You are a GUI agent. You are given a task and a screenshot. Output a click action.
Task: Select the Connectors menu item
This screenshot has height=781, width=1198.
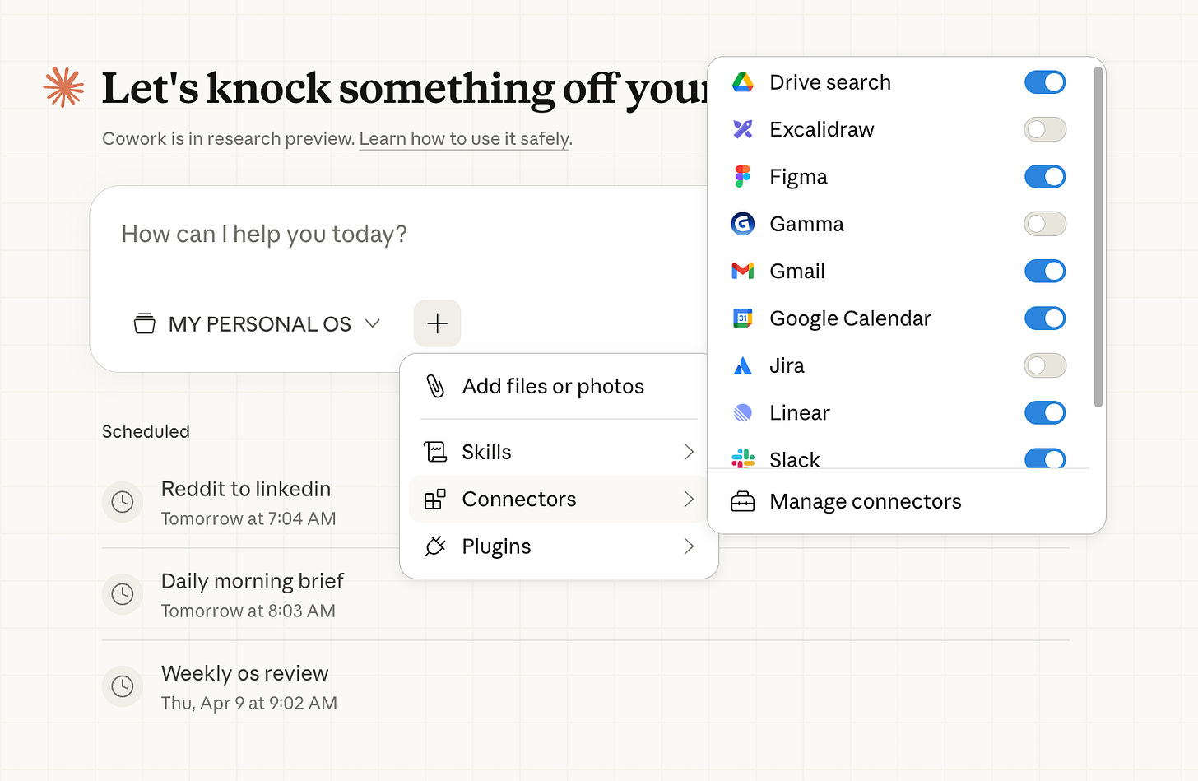pyautogui.click(x=559, y=499)
